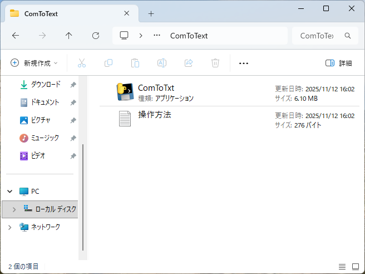Open the 新規作成 dropdown menu
The width and height of the screenshot is (365, 274).
34,63
